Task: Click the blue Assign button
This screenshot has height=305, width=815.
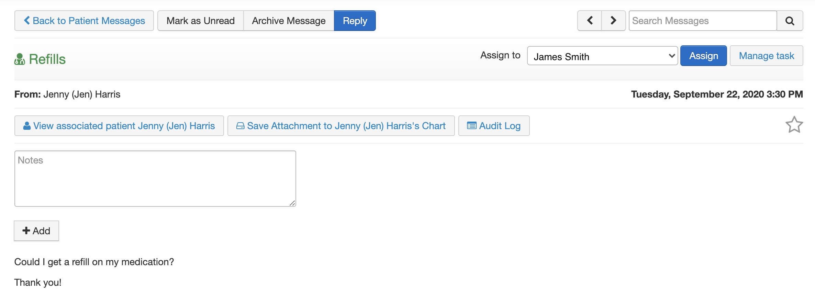Action: pyautogui.click(x=703, y=56)
